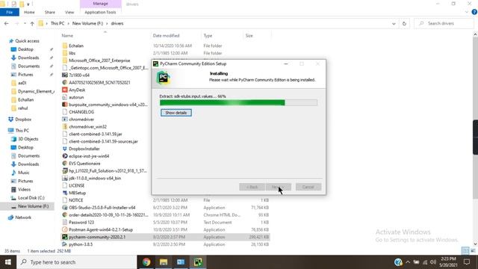
Task: Select the burpsuite_community installer icon
Action: (65, 105)
